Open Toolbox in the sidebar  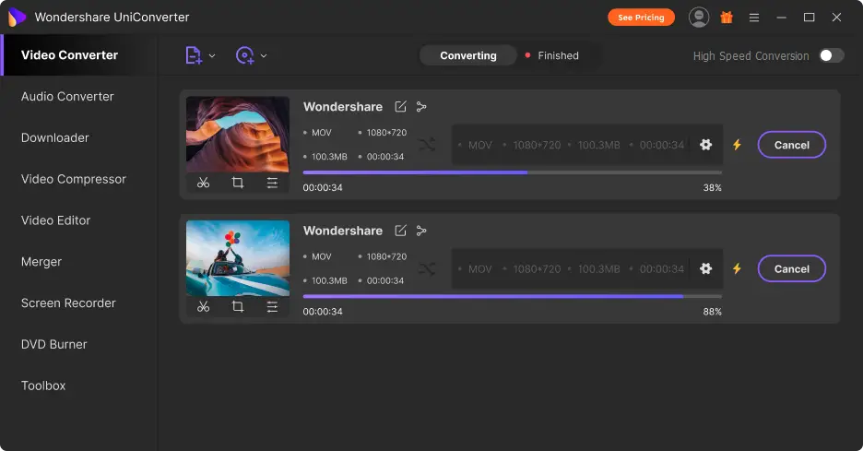[43, 386]
